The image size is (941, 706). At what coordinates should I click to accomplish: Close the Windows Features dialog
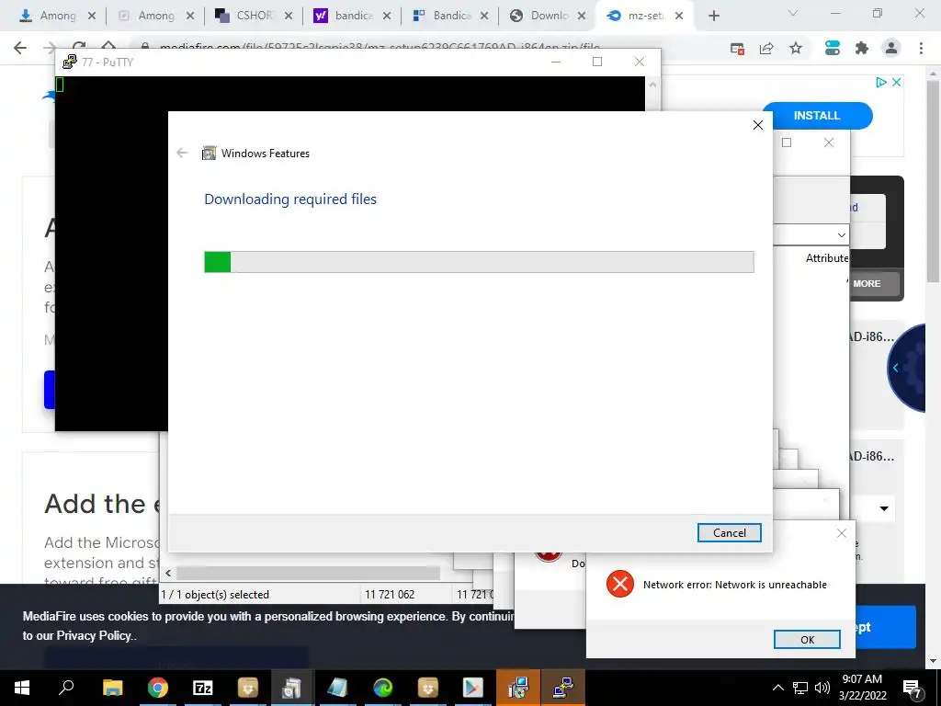point(758,125)
